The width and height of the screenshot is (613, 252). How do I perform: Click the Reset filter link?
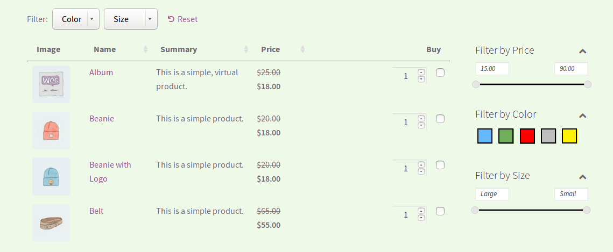pyautogui.click(x=182, y=19)
